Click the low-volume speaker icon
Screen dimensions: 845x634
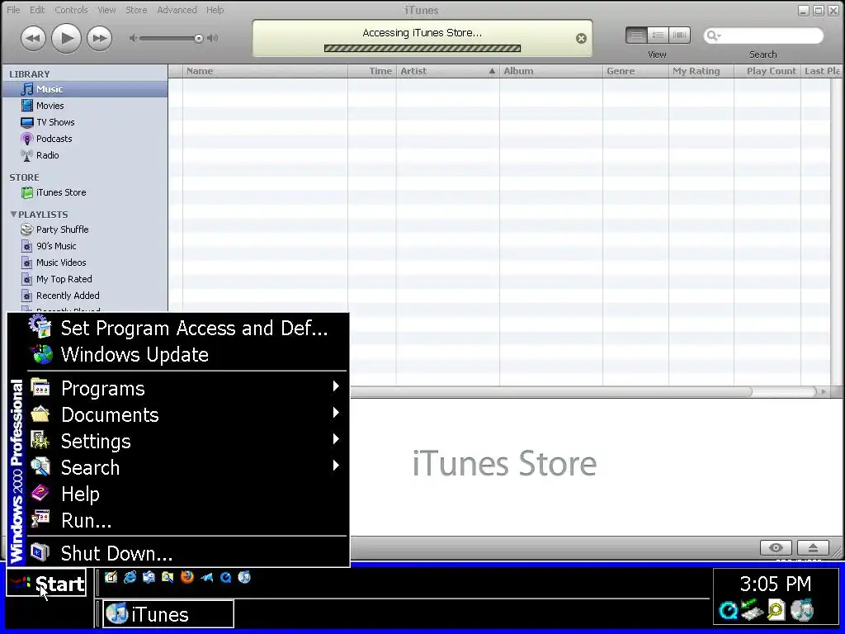133,38
